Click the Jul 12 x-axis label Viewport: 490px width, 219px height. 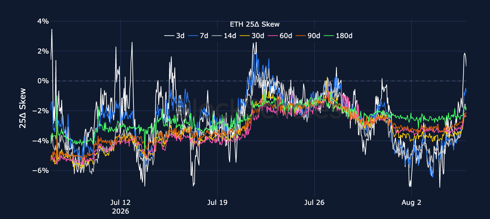pyautogui.click(x=121, y=203)
